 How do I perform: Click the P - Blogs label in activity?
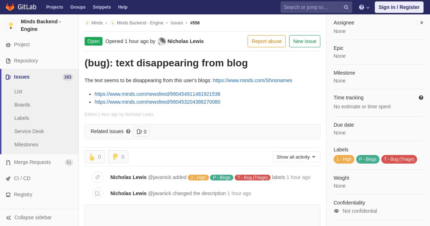(x=221, y=178)
